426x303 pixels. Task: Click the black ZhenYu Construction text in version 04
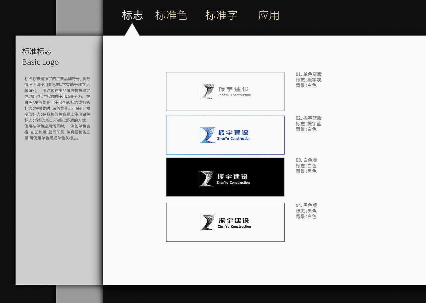(234, 227)
